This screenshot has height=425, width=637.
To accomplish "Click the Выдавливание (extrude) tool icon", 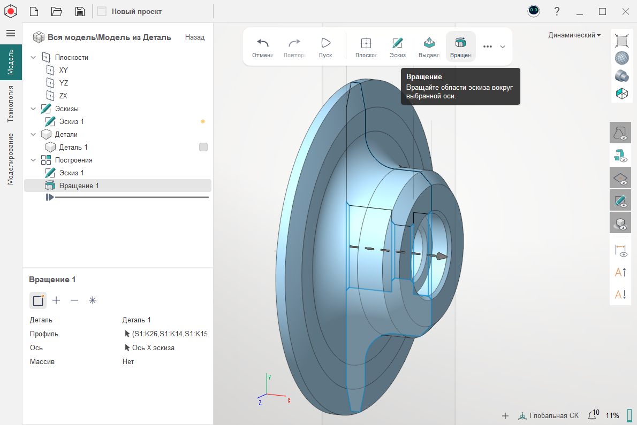I will click(x=429, y=47).
